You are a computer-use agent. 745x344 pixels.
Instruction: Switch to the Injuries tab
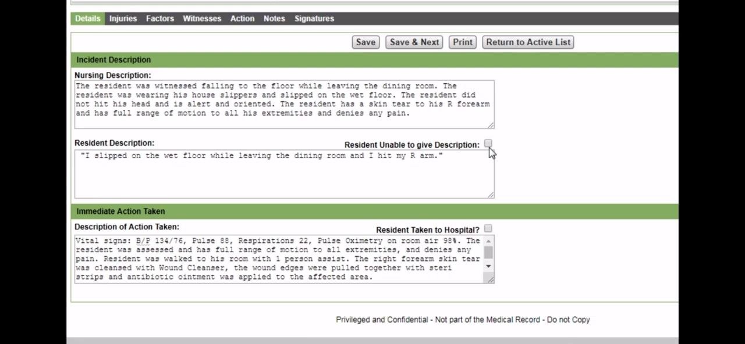pos(123,19)
